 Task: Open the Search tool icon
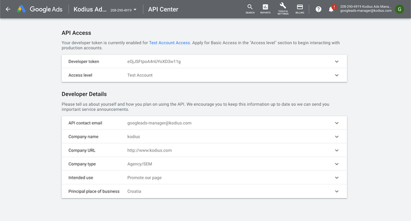pos(250,8)
